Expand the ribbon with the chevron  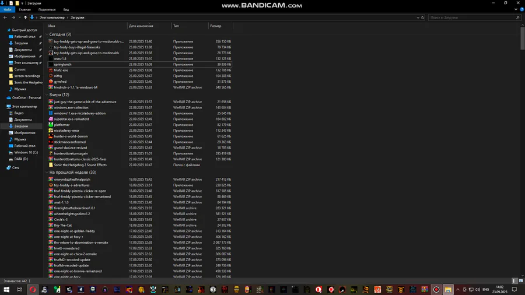coord(516,9)
